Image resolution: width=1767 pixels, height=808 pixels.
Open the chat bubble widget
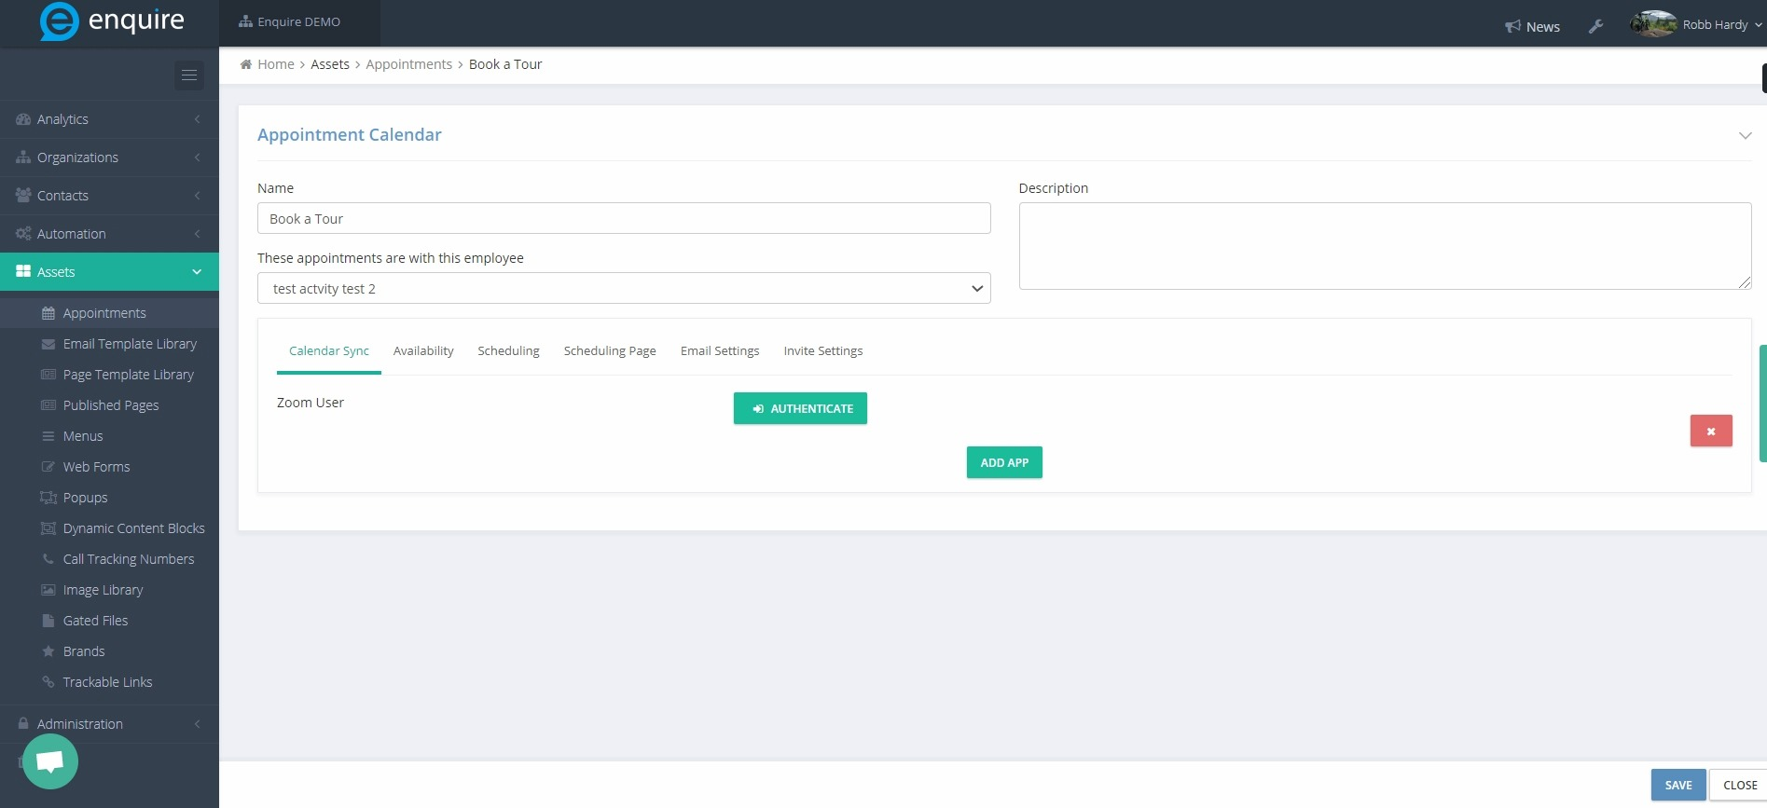tap(50, 761)
